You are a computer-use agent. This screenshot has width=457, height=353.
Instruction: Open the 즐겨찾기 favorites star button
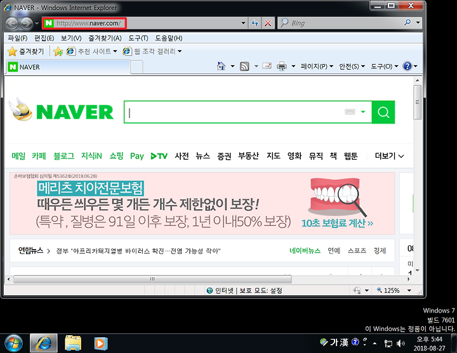(25, 51)
